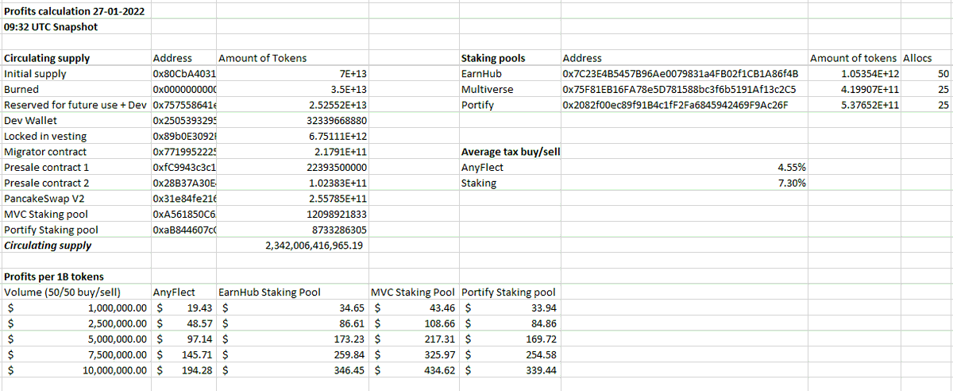Select the 'EarnHub' staking pool cell
The width and height of the screenshot is (953, 391).
click(x=482, y=74)
